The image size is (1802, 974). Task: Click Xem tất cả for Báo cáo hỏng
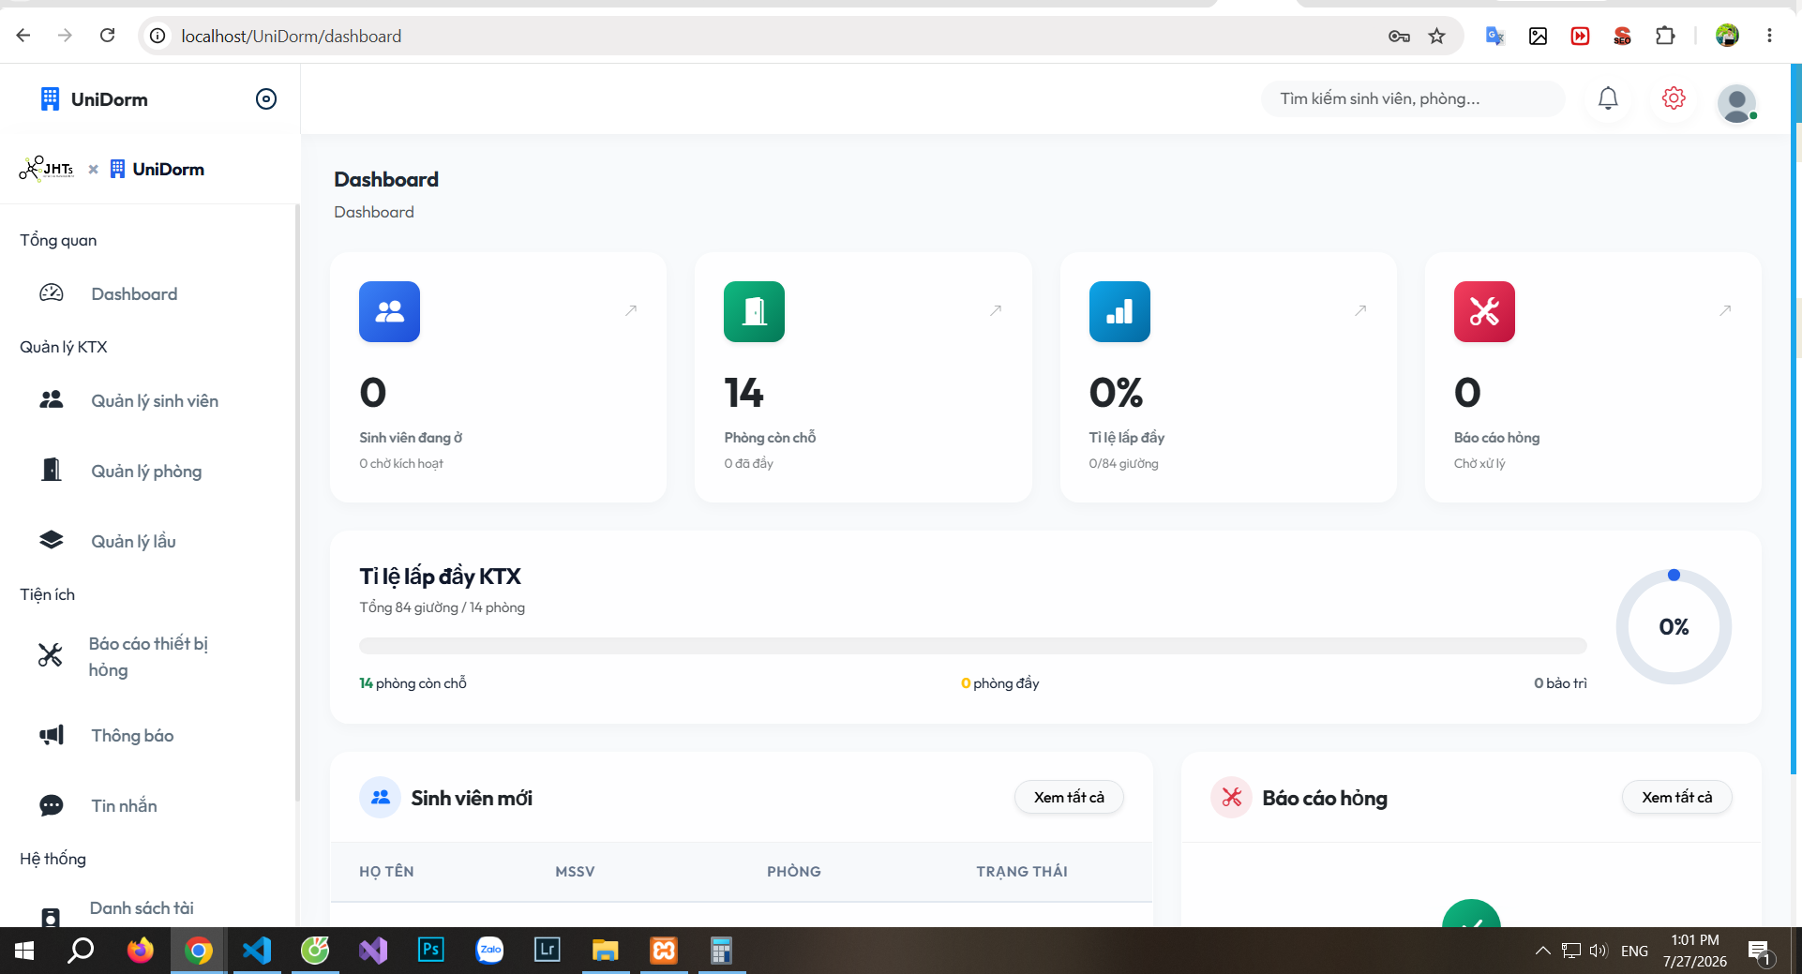(x=1676, y=798)
